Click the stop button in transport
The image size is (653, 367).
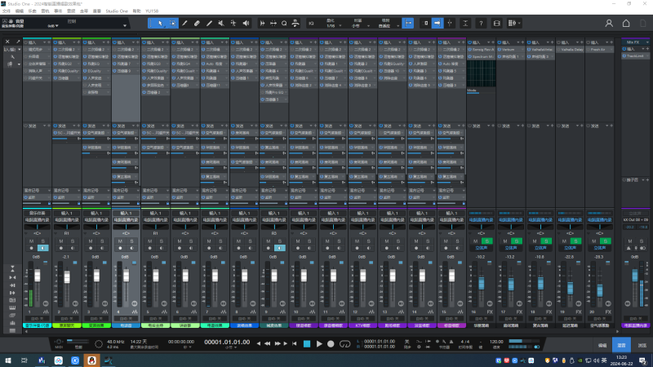(x=307, y=343)
